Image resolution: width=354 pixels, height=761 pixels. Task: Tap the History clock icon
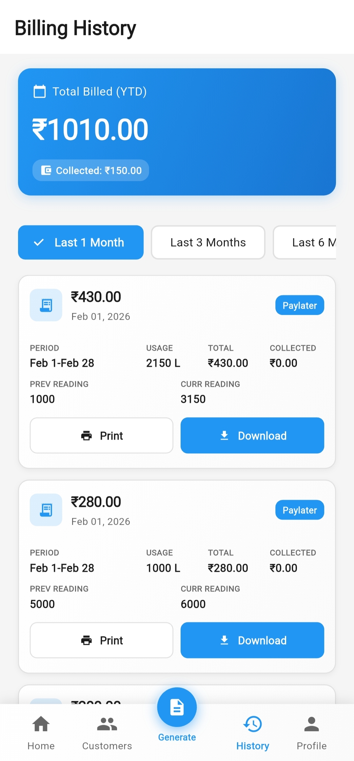click(253, 724)
